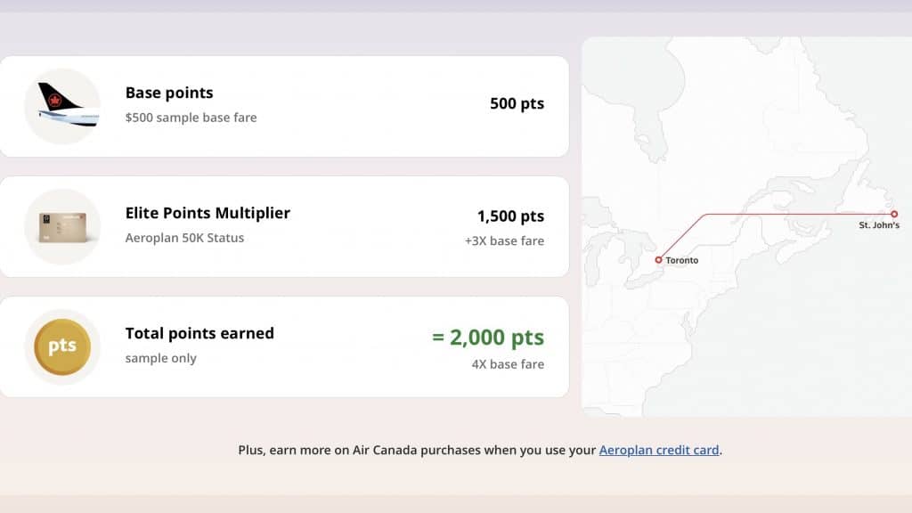Click the 500 pts value
This screenshot has height=513, width=912.
point(516,104)
